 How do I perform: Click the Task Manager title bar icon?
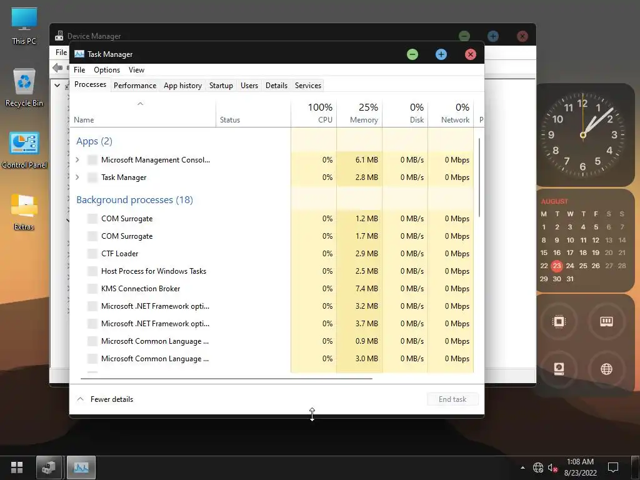coord(79,54)
